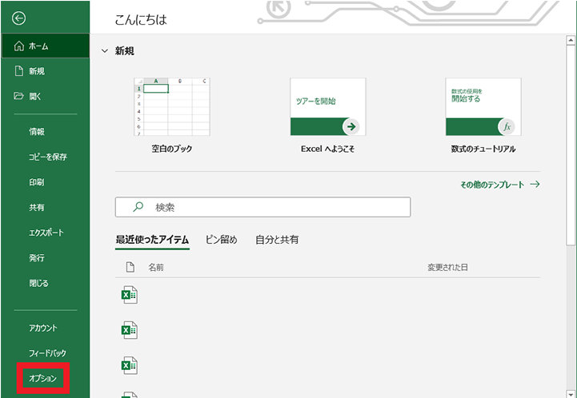577x398 pixels.
Task: Sort by the 変更された日 column header
Action: (447, 268)
